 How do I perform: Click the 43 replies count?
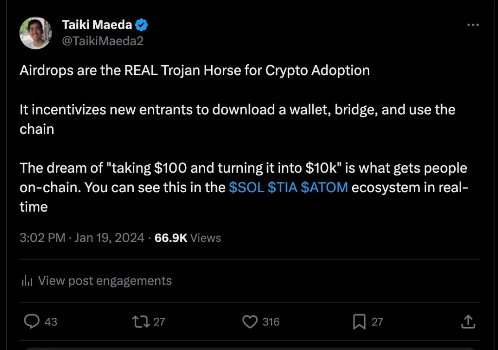[x=51, y=322]
